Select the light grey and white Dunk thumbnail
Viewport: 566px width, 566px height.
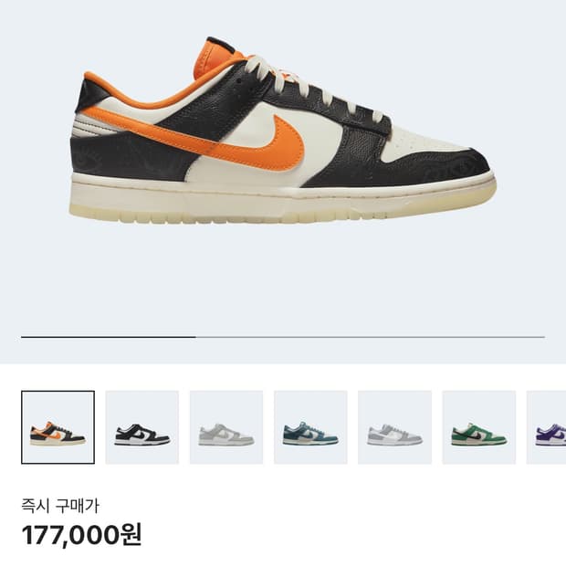tap(394, 427)
